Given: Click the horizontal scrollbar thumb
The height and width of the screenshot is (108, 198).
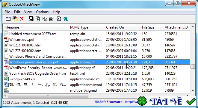Looking at the screenshot, I should click(48, 96).
